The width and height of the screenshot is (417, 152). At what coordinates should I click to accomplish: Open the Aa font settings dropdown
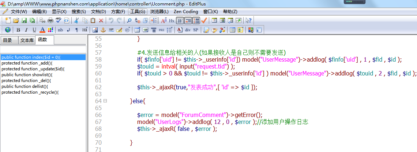[164, 20]
